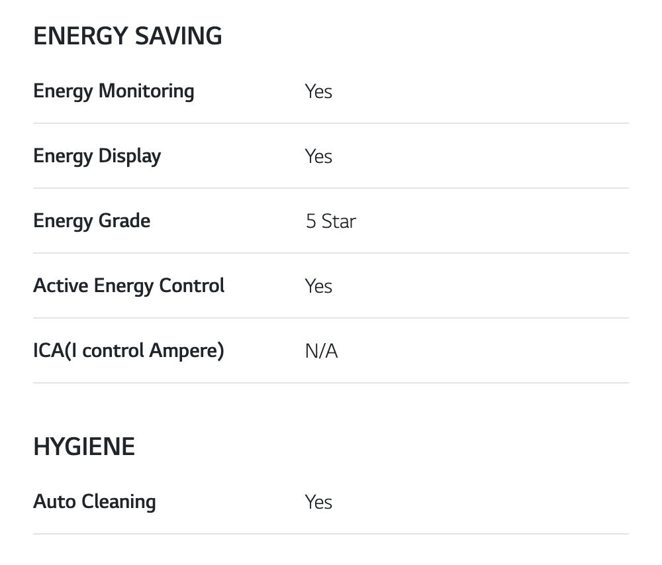This screenshot has height=565, width=662.
Task: Click the ENERGY SAVING section heading
Action: [127, 36]
